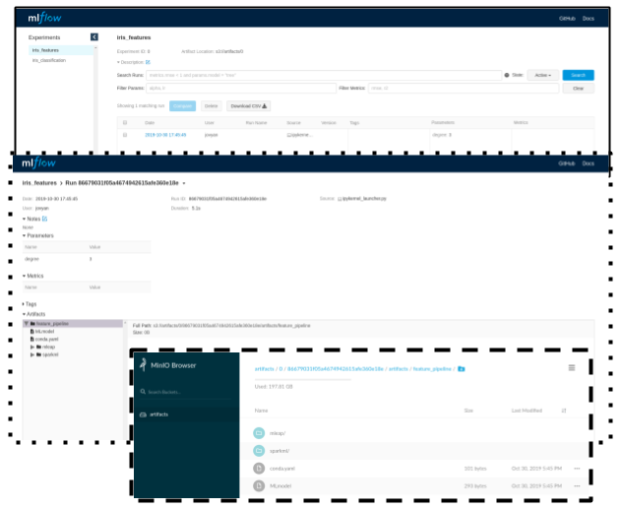Click the mleap/ folder icon in MinIO

click(x=259, y=433)
